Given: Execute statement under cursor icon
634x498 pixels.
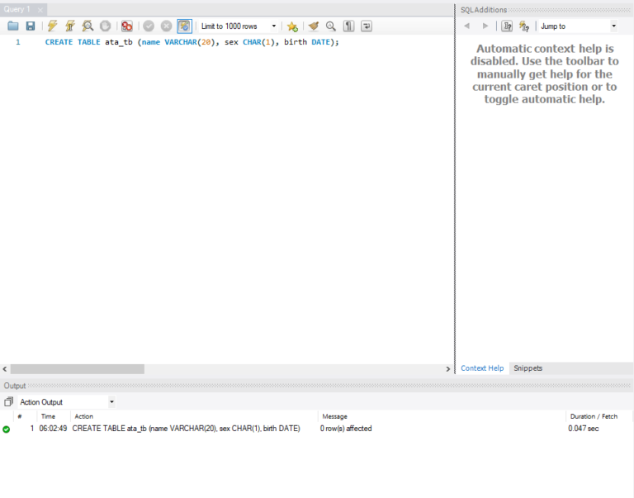Looking at the screenshot, I should [69, 26].
